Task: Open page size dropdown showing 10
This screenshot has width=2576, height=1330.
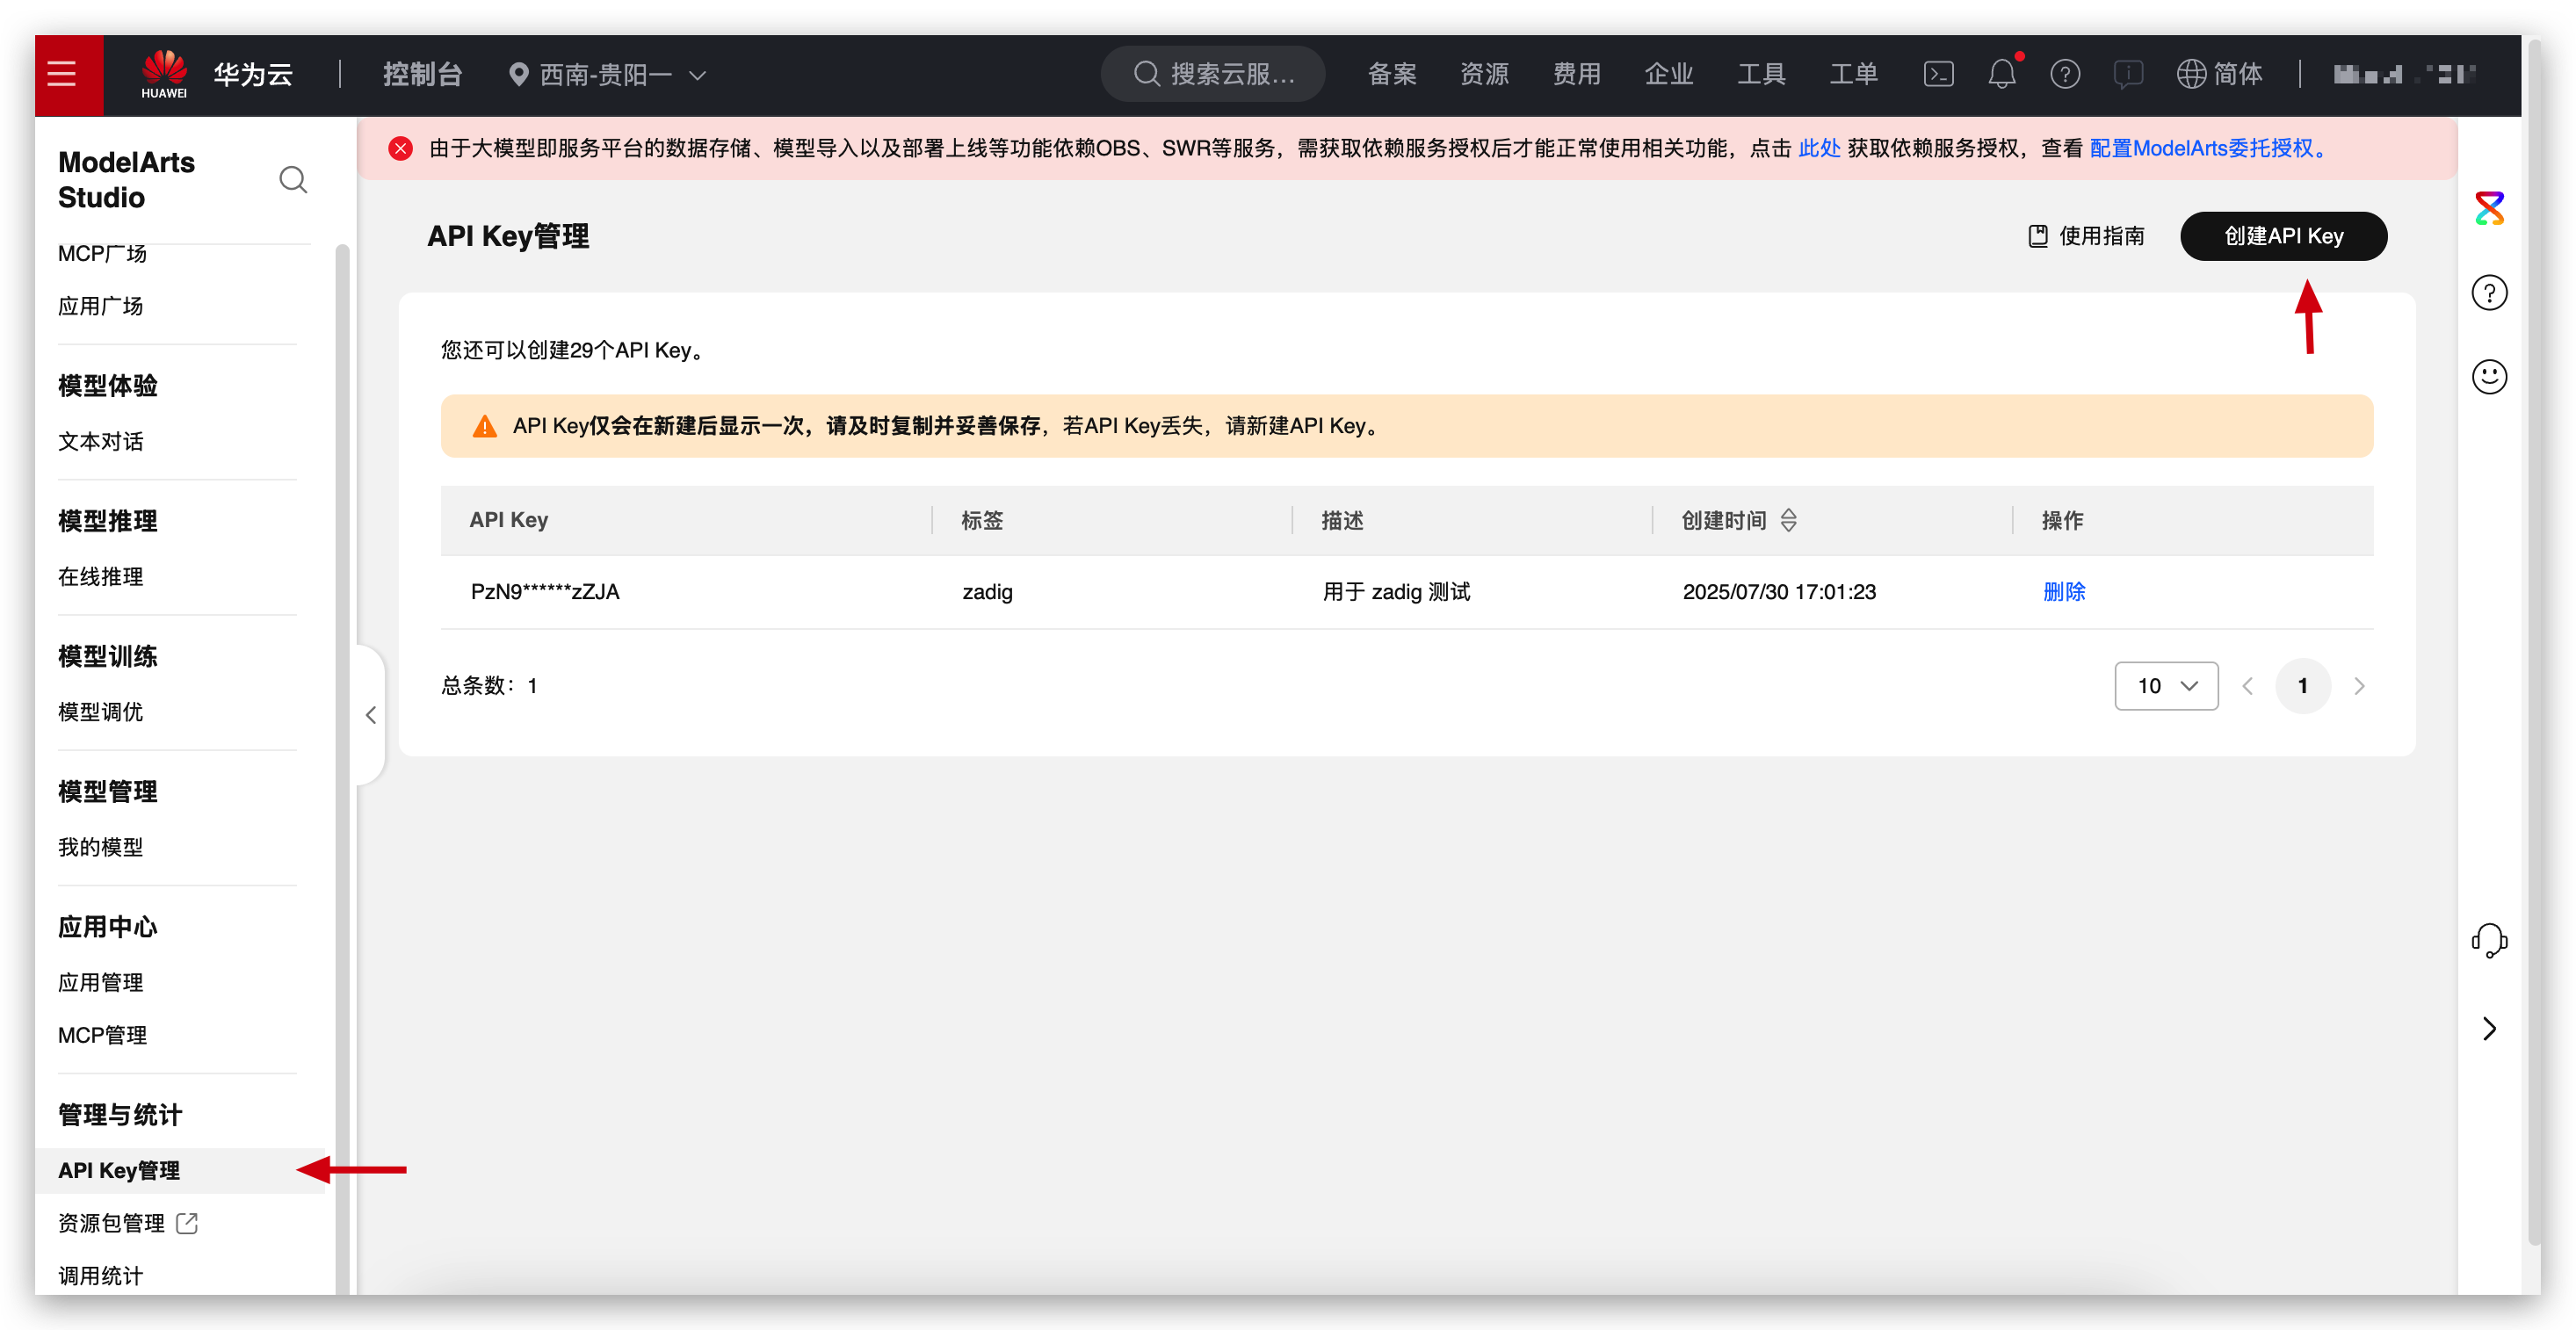Action: tap(2165, 686)
